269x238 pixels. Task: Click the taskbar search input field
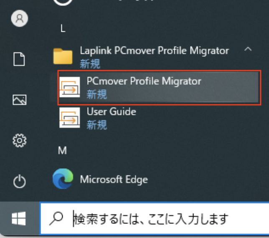click(155, 218)
